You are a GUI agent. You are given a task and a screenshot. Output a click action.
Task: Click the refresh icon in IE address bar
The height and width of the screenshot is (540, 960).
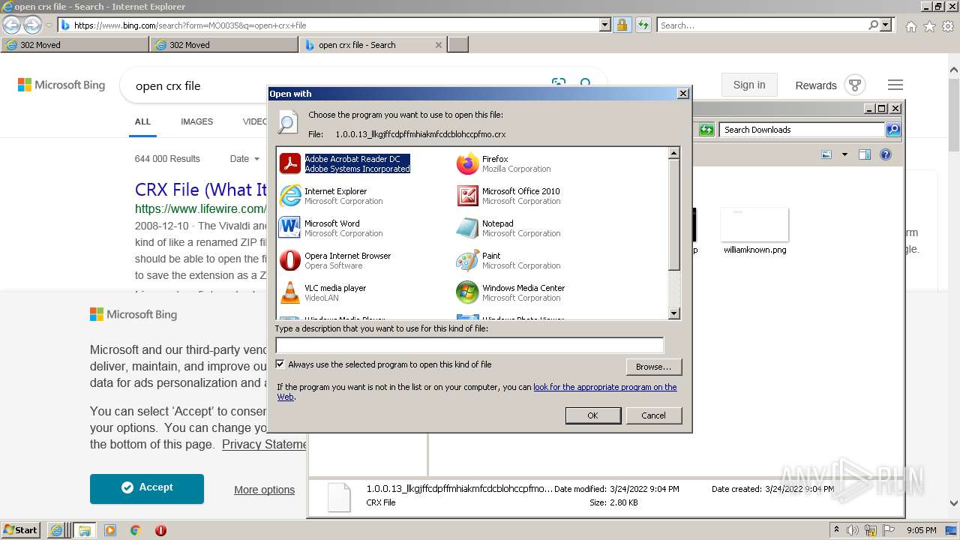click(x=643, y=25)
